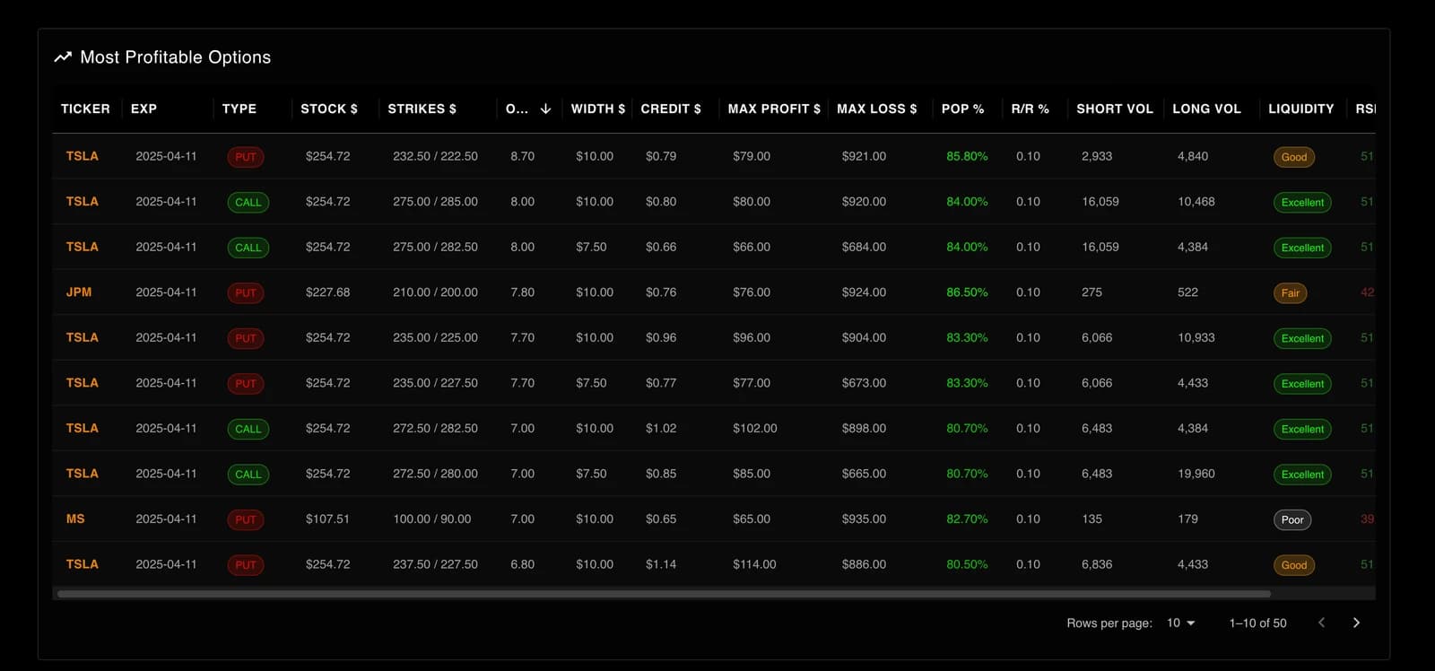
Task: Click the 86.50% POP value
Action: click(x=967, y=292)
